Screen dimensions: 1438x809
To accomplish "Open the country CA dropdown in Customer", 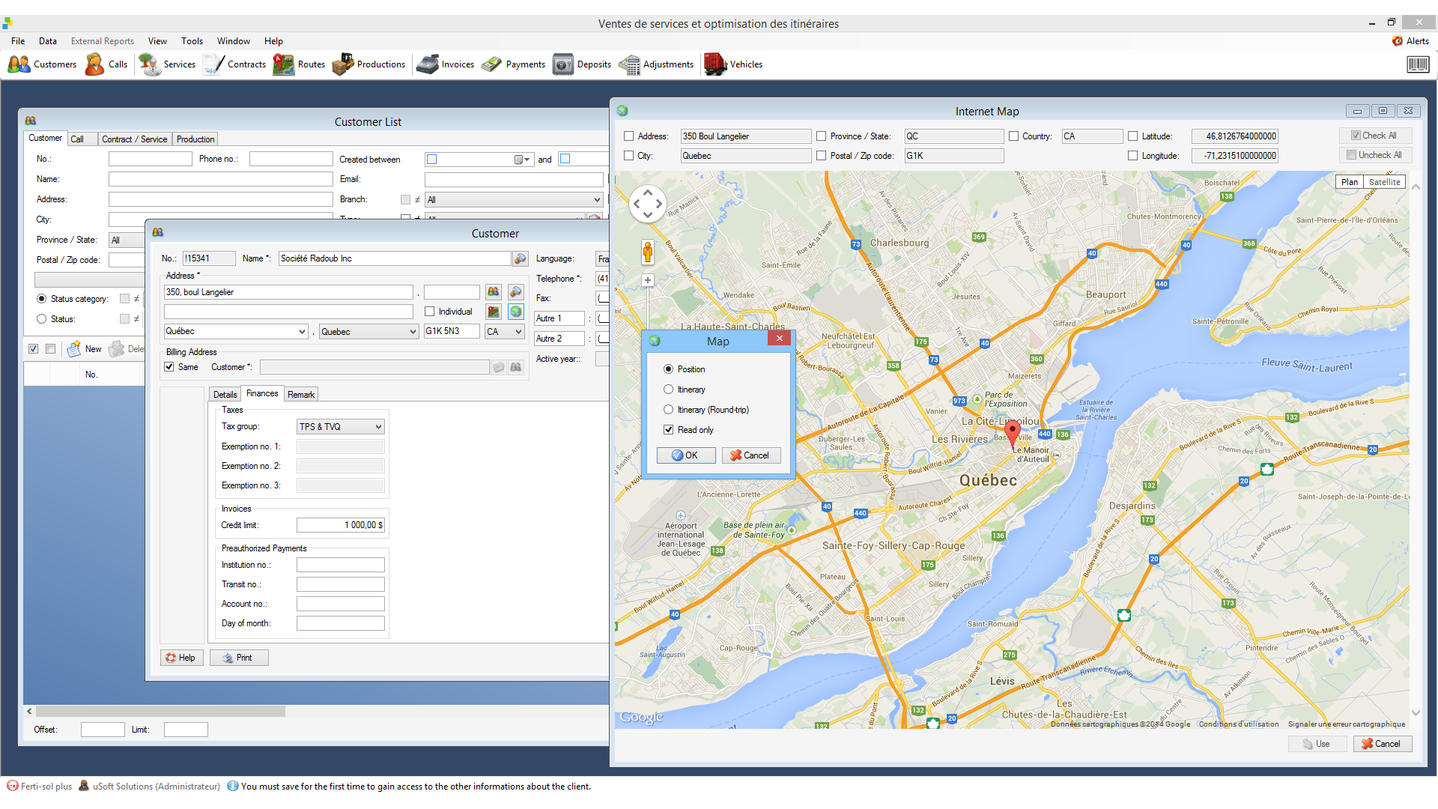I will (518, 332).
